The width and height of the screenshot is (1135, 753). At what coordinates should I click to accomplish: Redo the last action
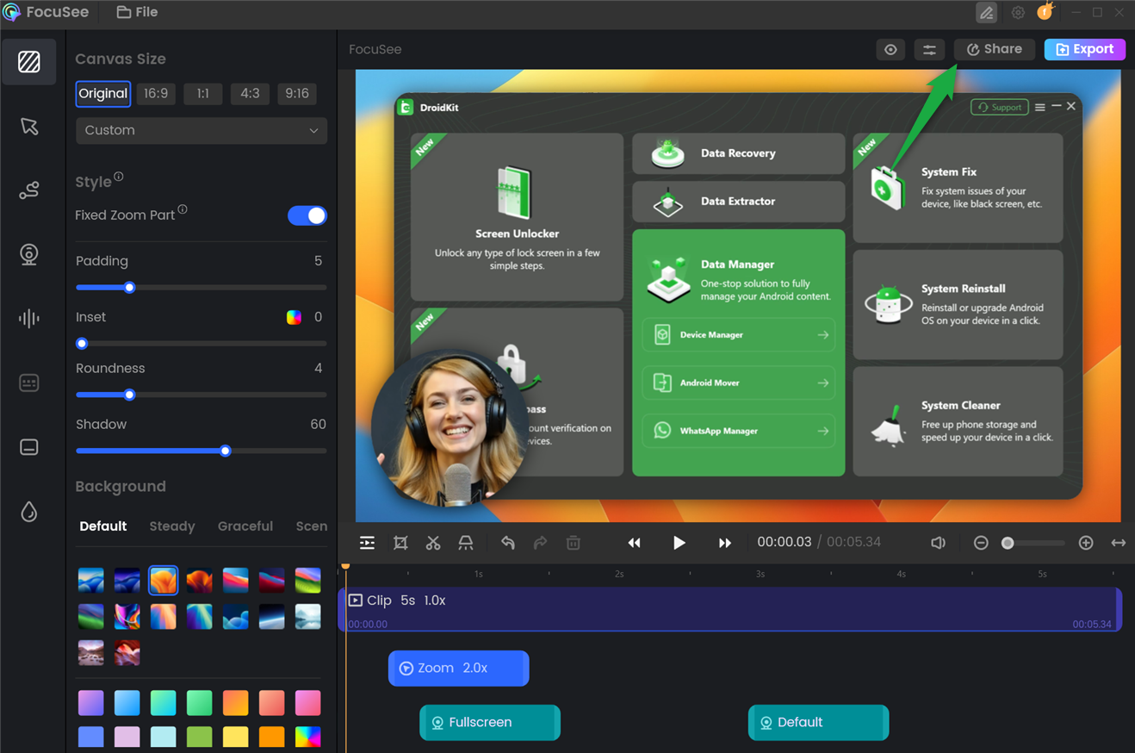coord(541,543)
